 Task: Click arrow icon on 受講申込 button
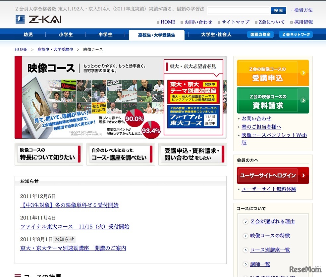[303, 73]
